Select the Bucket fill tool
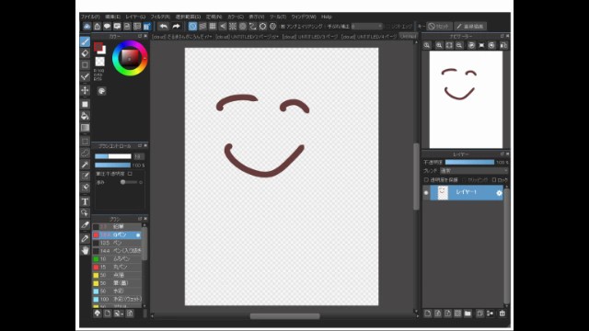589x331 pixels. click(86, 116)
